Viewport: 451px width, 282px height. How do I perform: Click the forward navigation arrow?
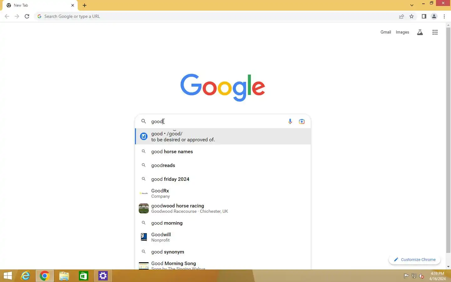click(x=17, y=16)
